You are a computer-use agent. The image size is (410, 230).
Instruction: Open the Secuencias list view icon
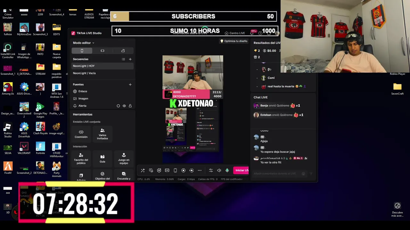123,59
